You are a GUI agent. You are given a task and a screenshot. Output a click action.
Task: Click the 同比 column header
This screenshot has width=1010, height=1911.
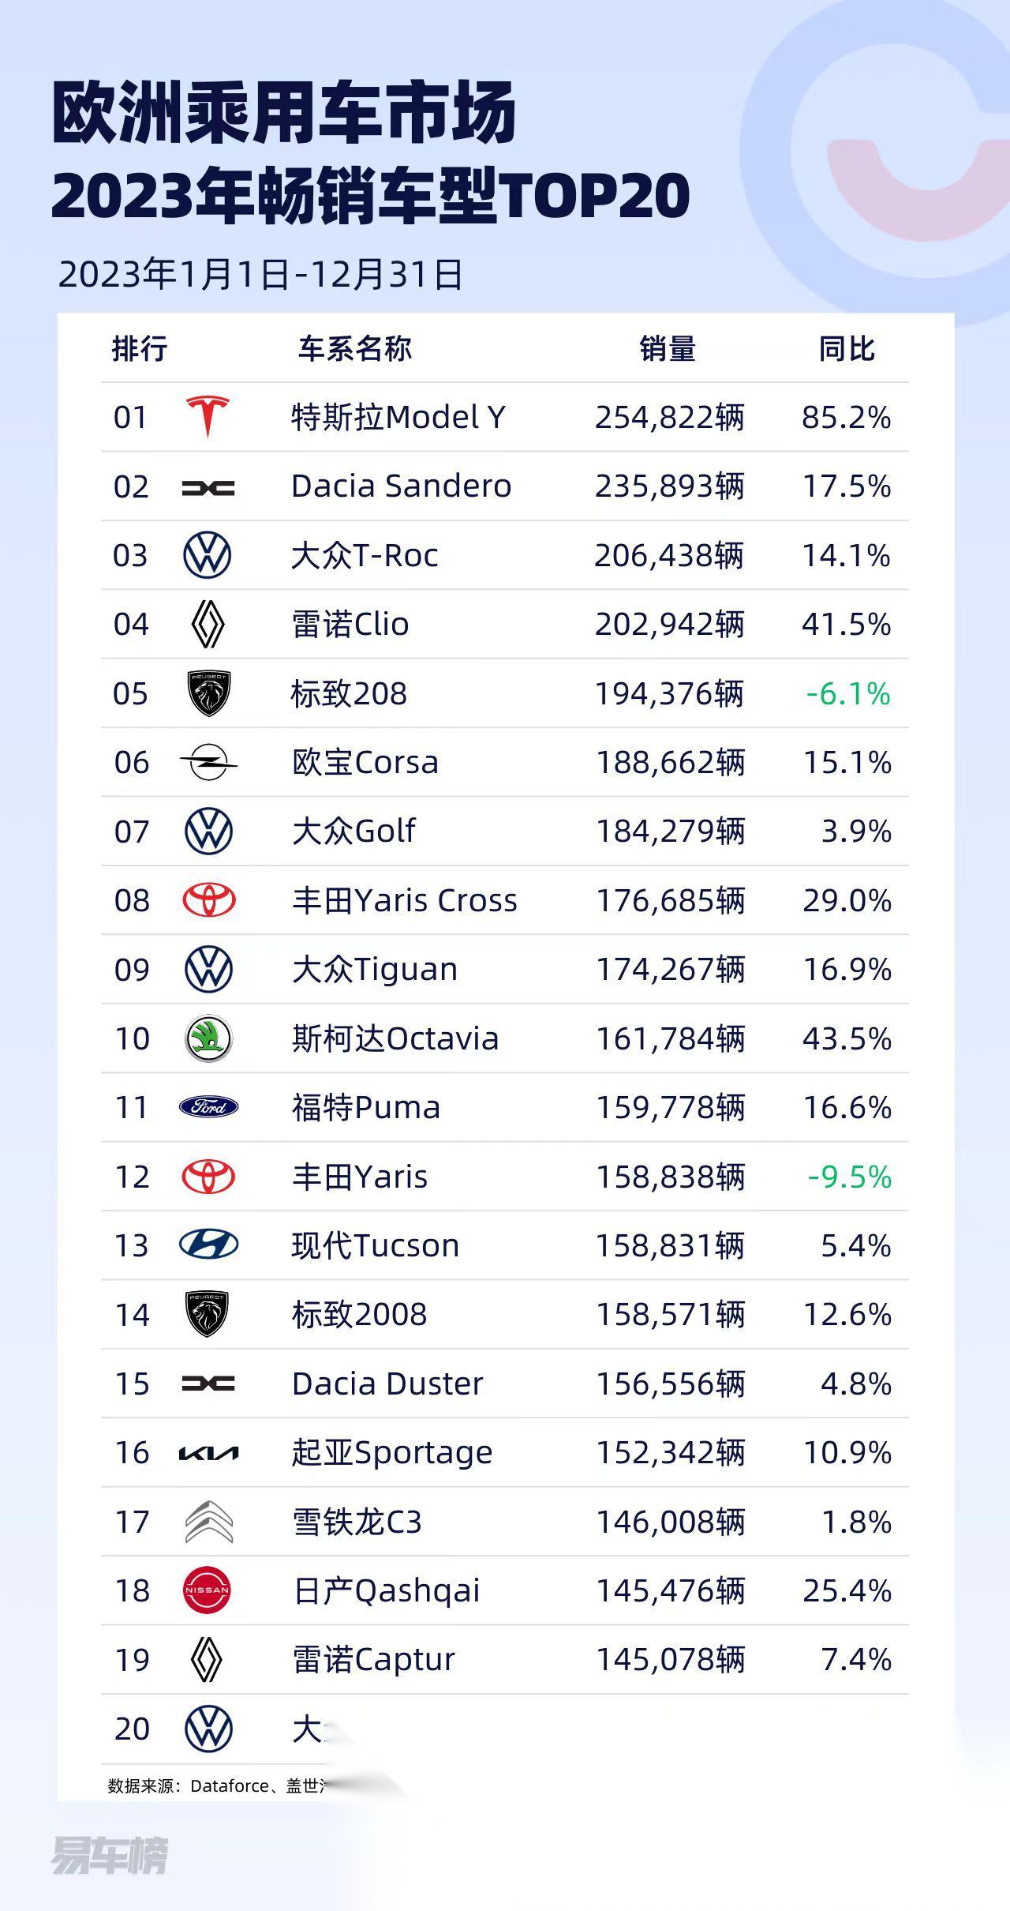coord(847,348)
